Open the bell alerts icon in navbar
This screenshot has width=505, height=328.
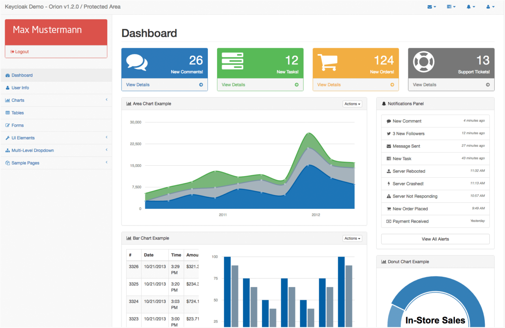pos(471,7)
